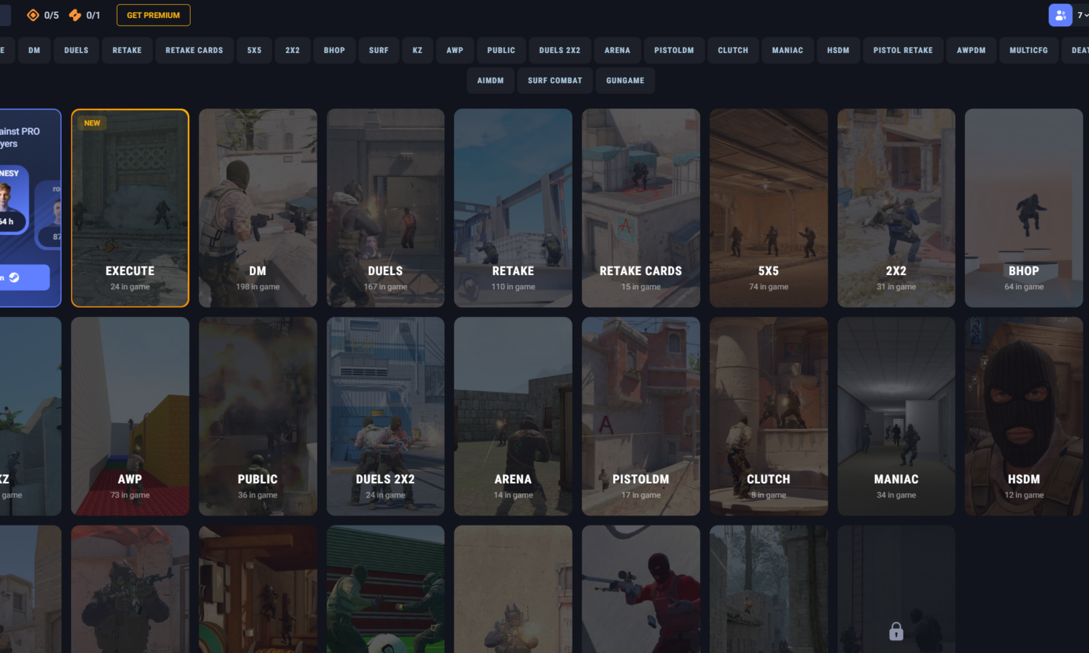Open the DM mode card with 198 in game
Screen dimensions: 1089x653
click(x=258, y=208)
